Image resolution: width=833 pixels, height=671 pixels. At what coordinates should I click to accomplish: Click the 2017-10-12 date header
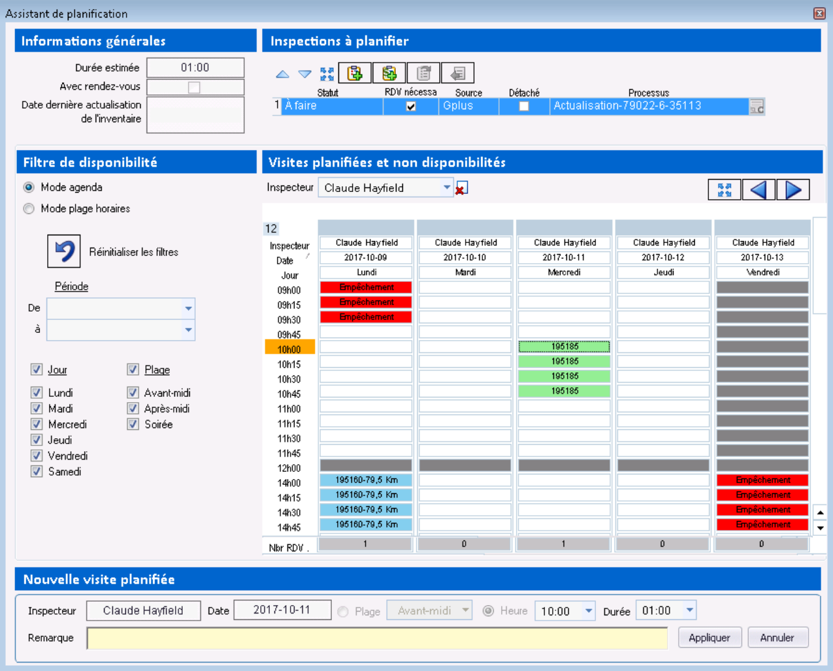tap(663, 257)
